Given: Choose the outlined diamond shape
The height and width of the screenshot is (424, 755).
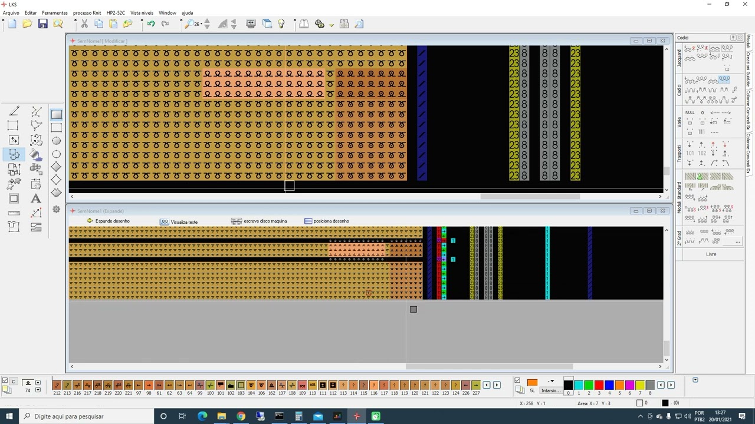Looking at the screenshot, I should [x=56, y=180].
